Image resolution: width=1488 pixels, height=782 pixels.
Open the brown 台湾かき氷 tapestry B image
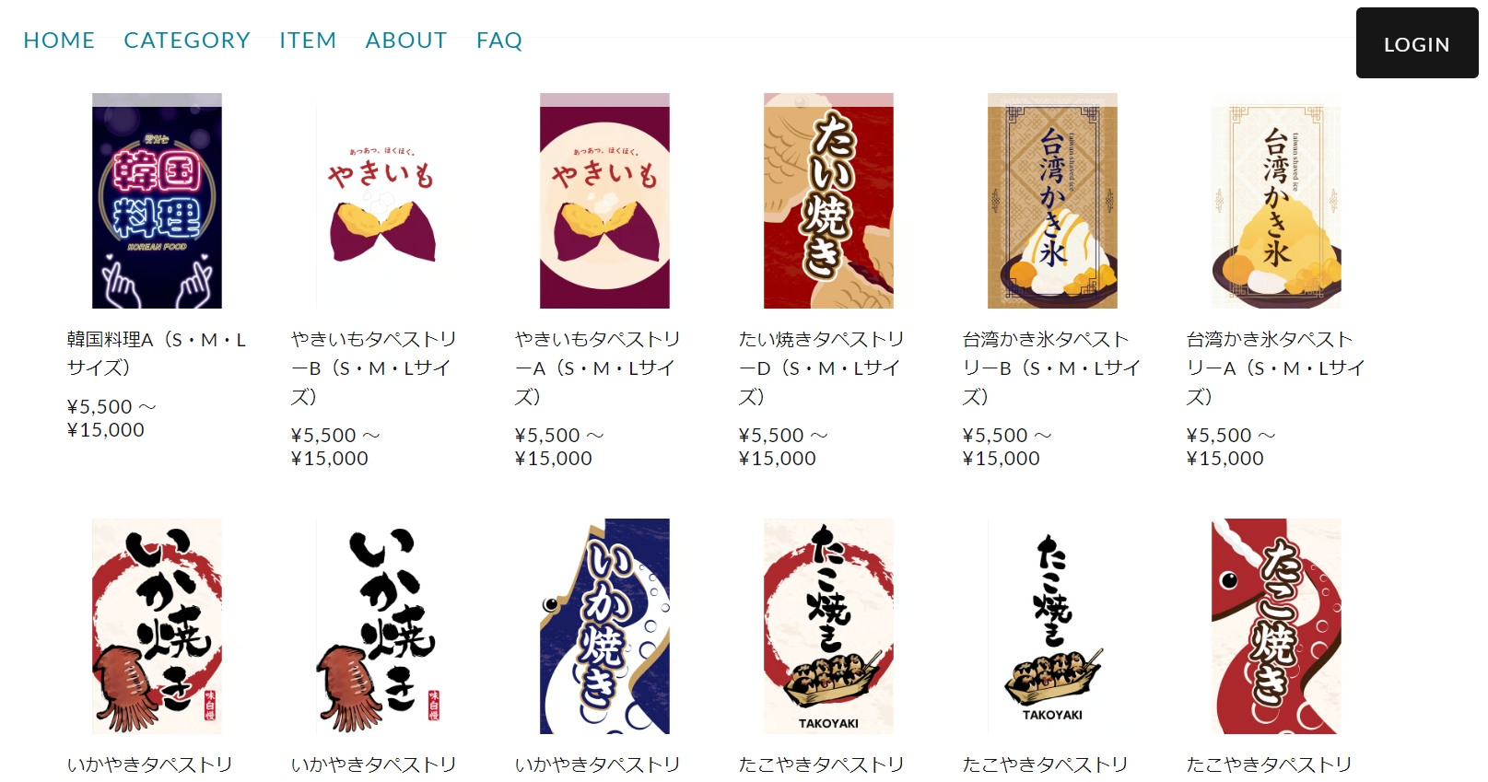(x=1052, y=201)
